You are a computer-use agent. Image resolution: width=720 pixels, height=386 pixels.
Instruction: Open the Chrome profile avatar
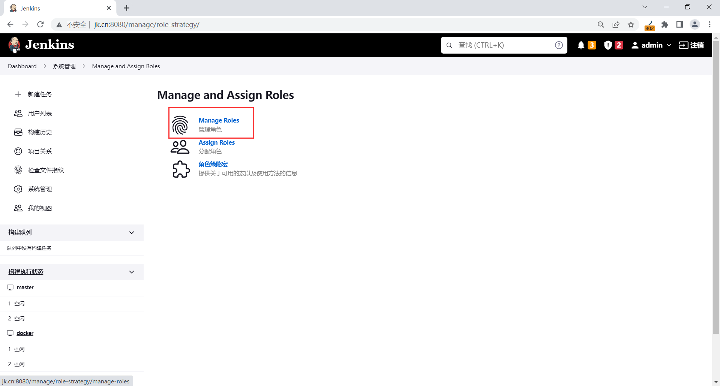(695, 24)
